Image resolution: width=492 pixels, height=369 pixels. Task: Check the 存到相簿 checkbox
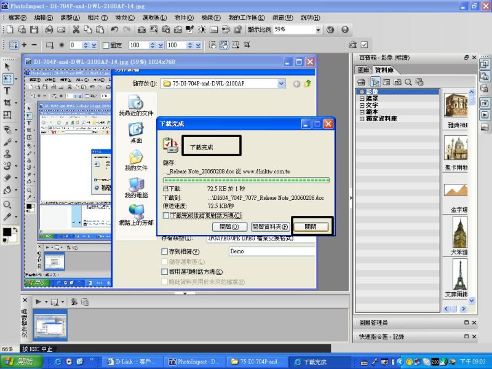pos(164,252)
